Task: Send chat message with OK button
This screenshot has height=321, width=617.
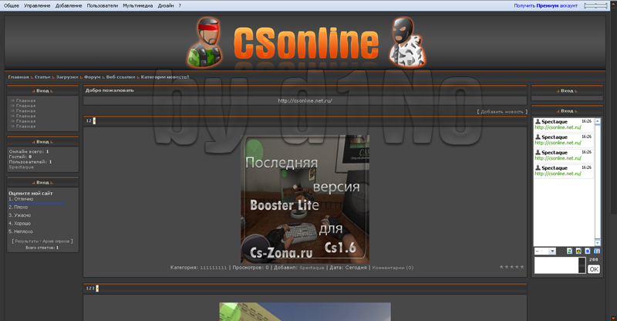Action: (x=594, y=269)
